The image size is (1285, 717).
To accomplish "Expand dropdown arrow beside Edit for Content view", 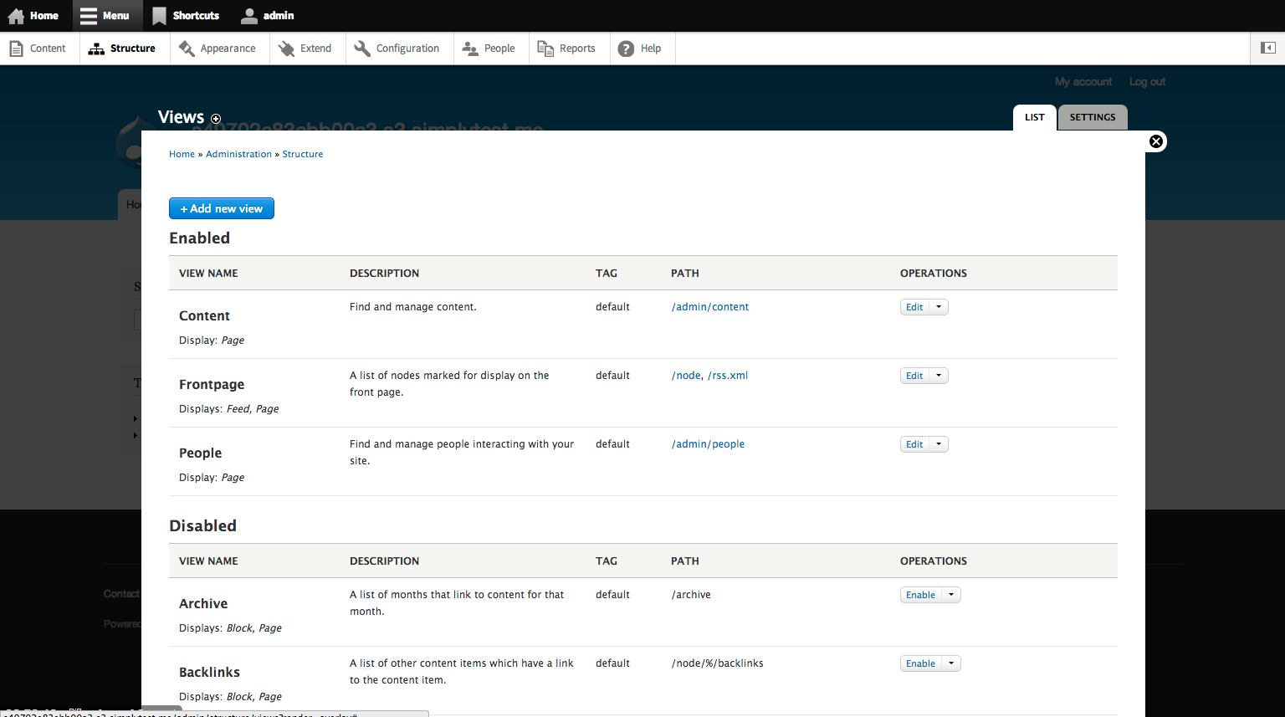I will 939,307.
